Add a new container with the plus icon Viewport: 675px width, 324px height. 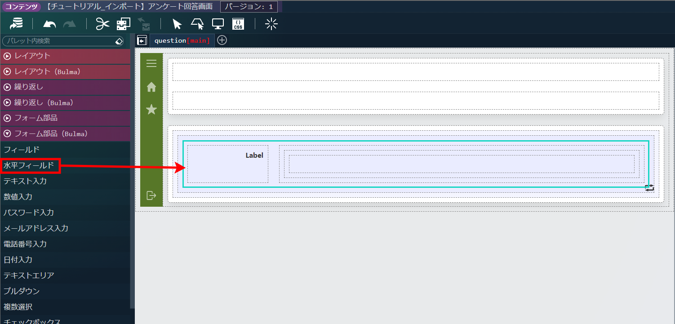coord(222,40)
